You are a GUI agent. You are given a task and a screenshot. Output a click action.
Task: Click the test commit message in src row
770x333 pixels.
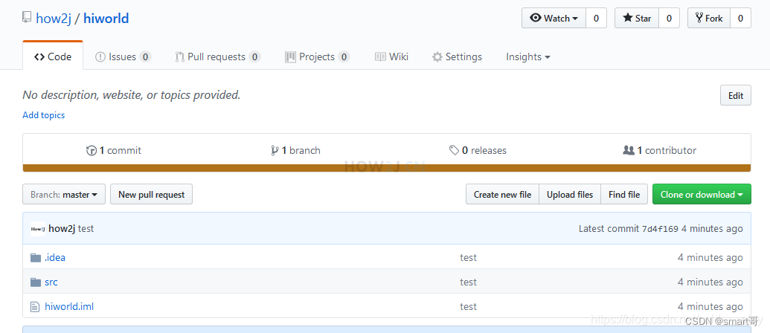tap(469, 282)
